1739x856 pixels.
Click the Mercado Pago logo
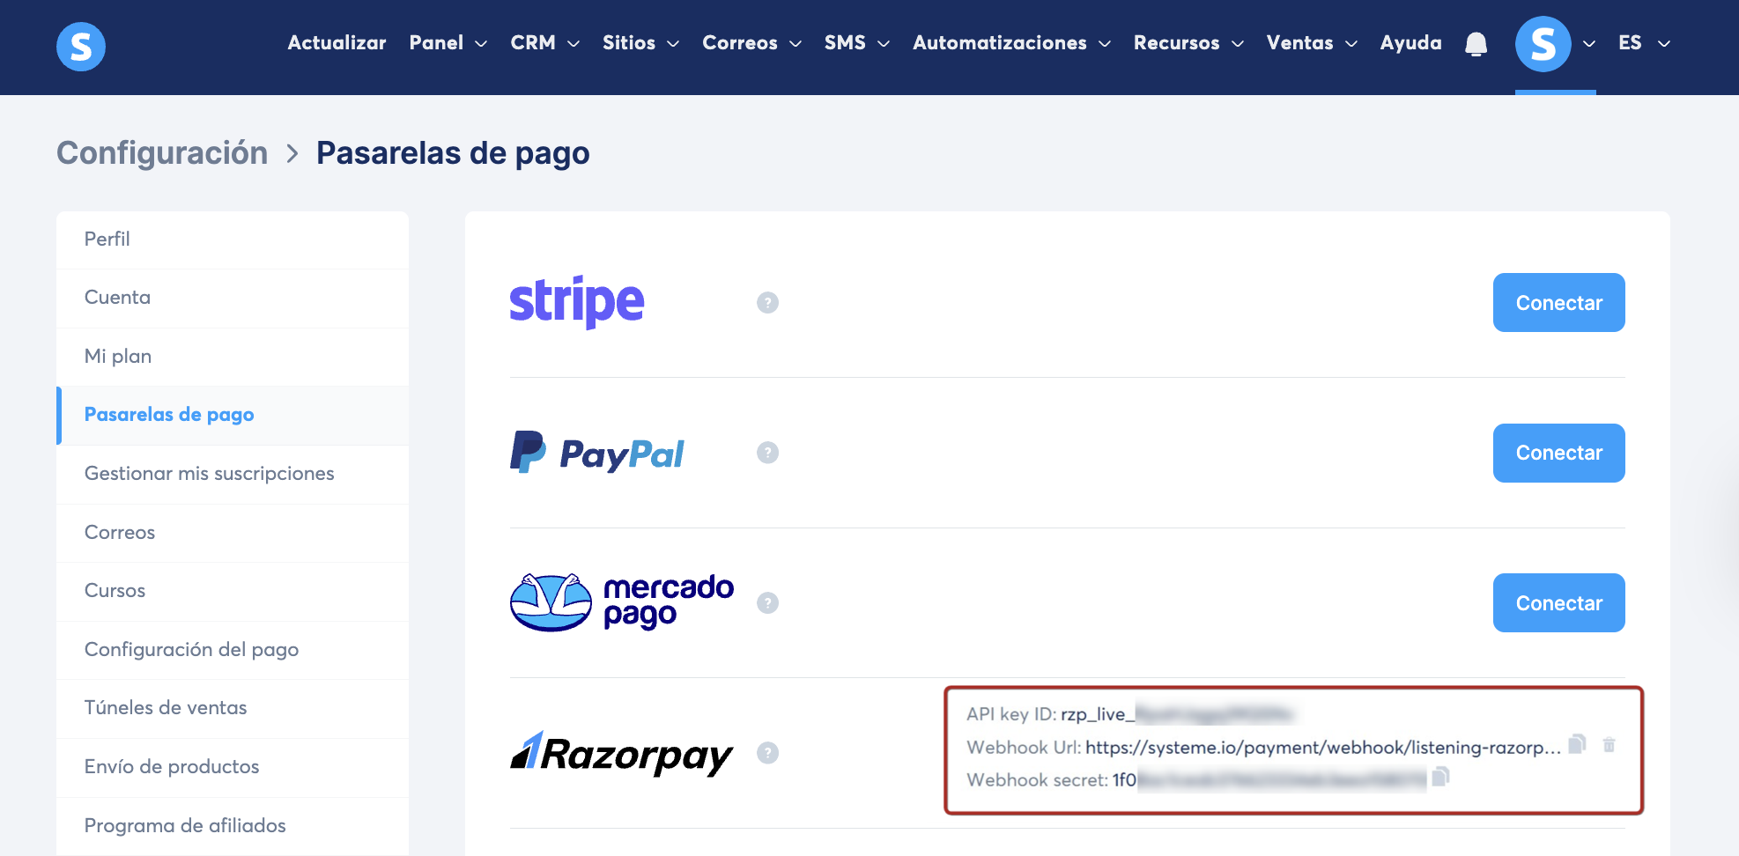621,602
